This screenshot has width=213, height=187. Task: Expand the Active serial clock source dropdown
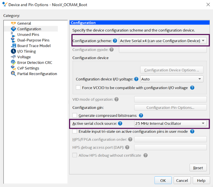pyautogui.click(x=170, y=123)
